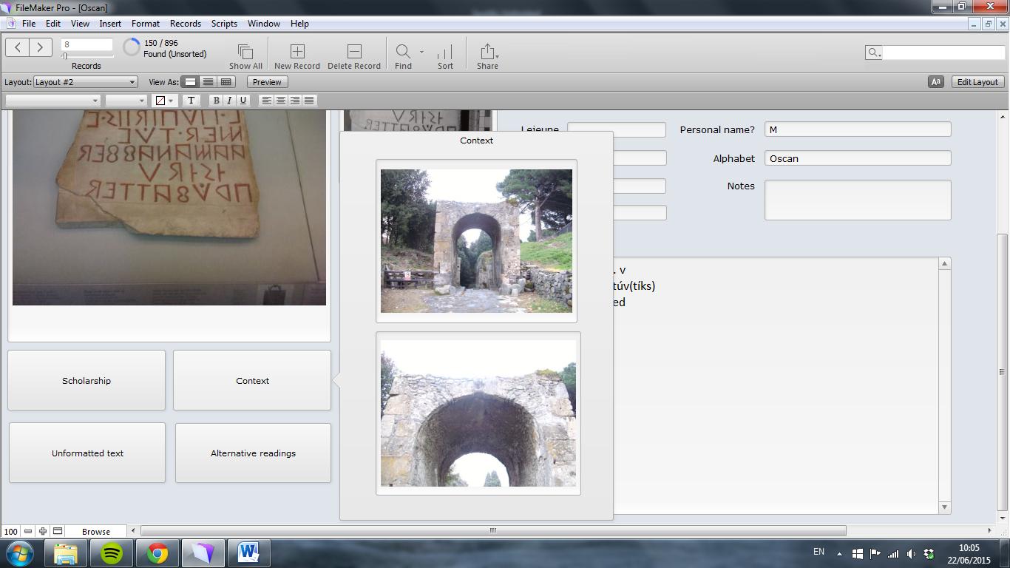Switch to Form view in View As

tap(191, 82)
